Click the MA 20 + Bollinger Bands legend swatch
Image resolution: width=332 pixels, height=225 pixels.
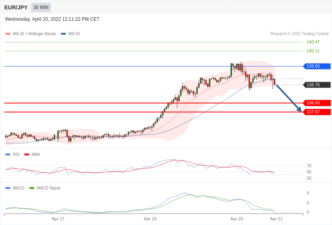(8, 34)
